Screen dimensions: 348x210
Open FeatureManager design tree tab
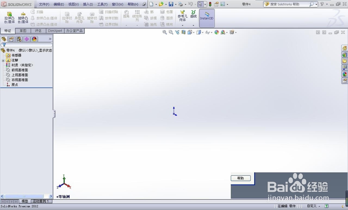point(4,39)
